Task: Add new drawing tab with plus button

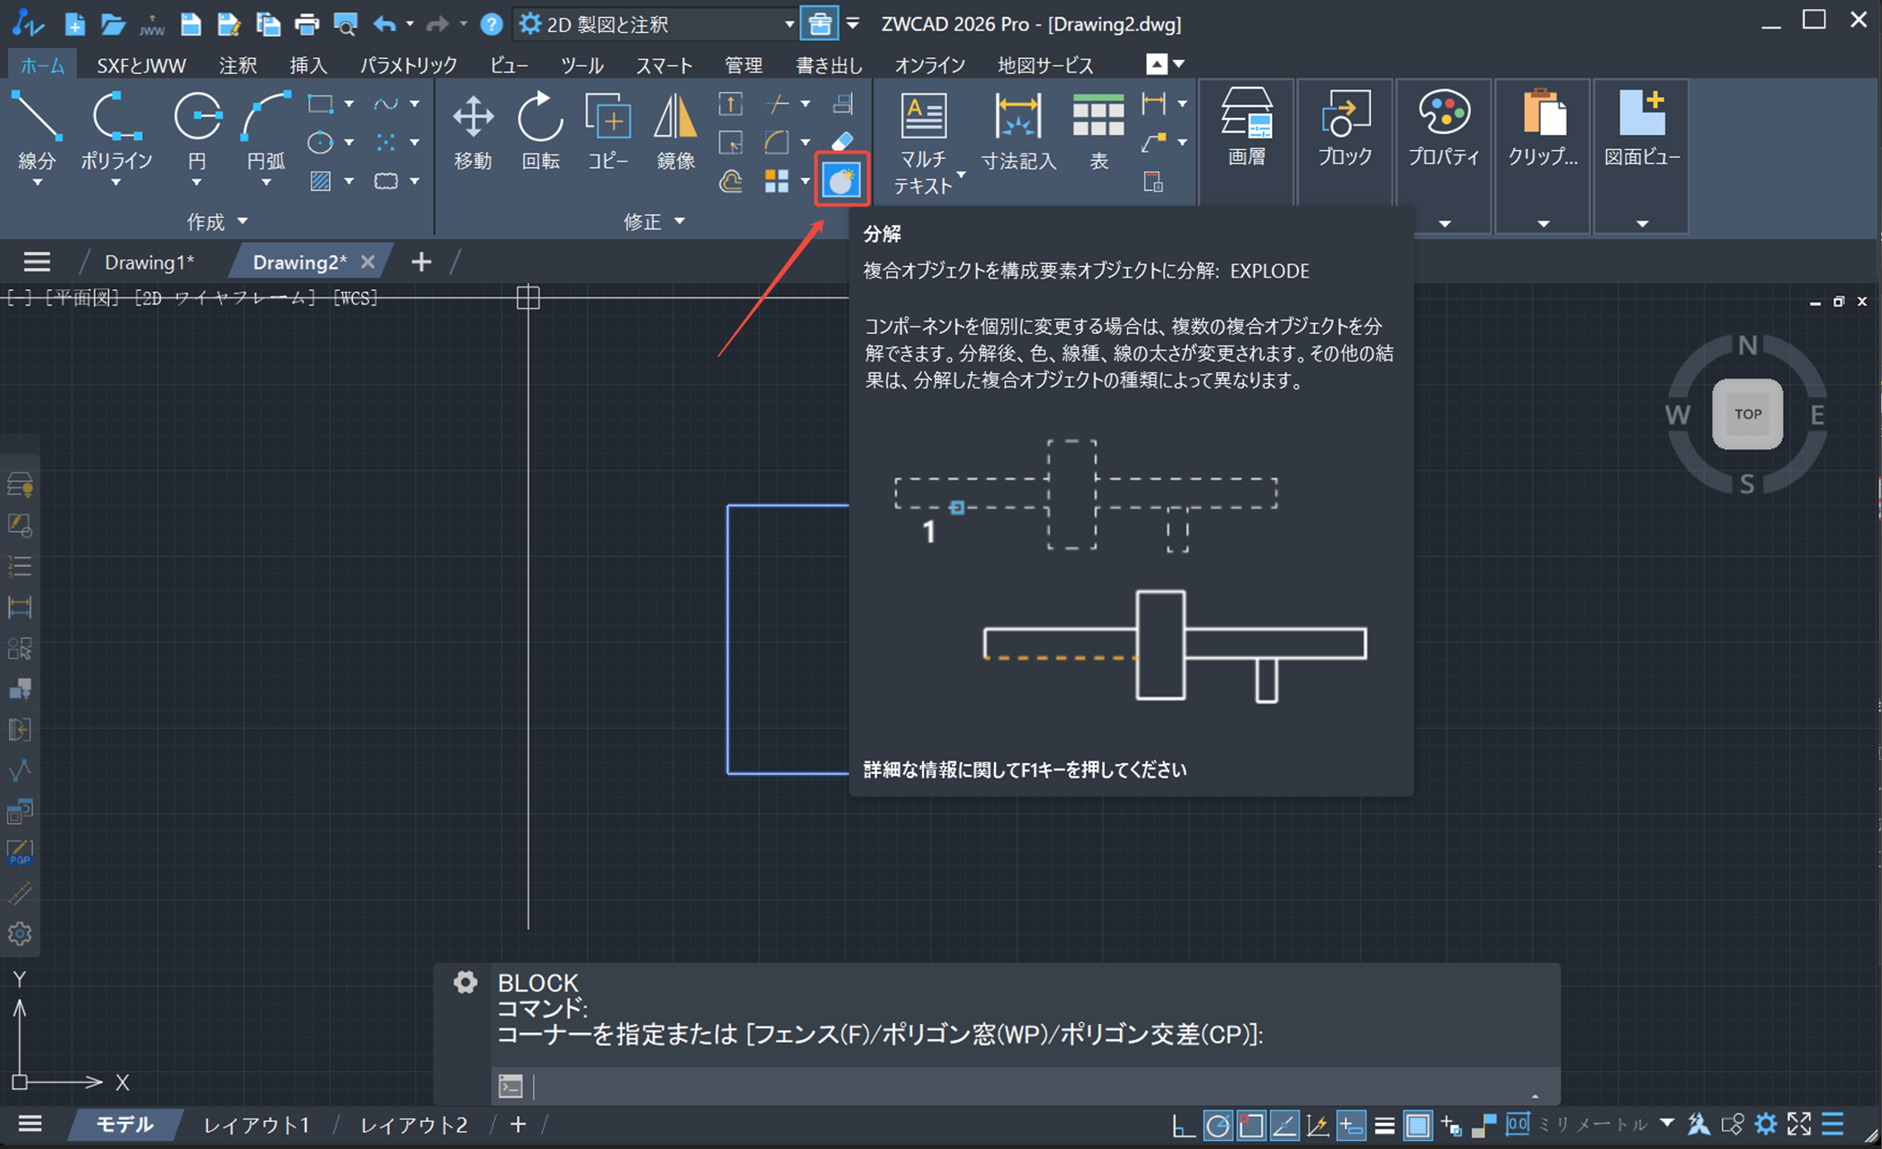Action: 422,262
